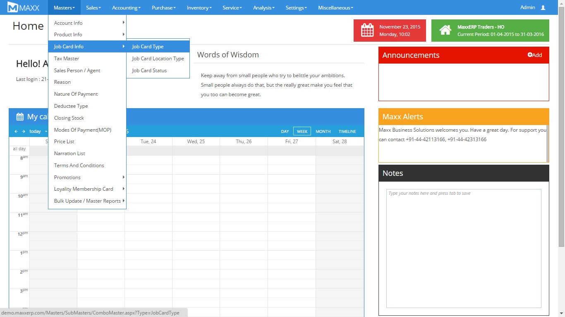565x317 pixels.
Task: Switch calendar to TIMELINE view
Action: pos(347,131)
